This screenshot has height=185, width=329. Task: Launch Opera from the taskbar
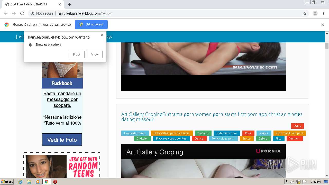click(55, 182)
